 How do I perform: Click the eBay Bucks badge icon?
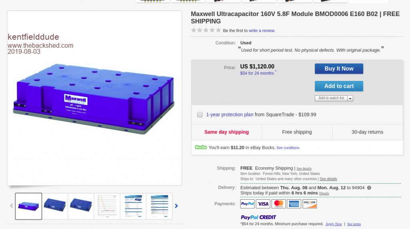(201, 147)
